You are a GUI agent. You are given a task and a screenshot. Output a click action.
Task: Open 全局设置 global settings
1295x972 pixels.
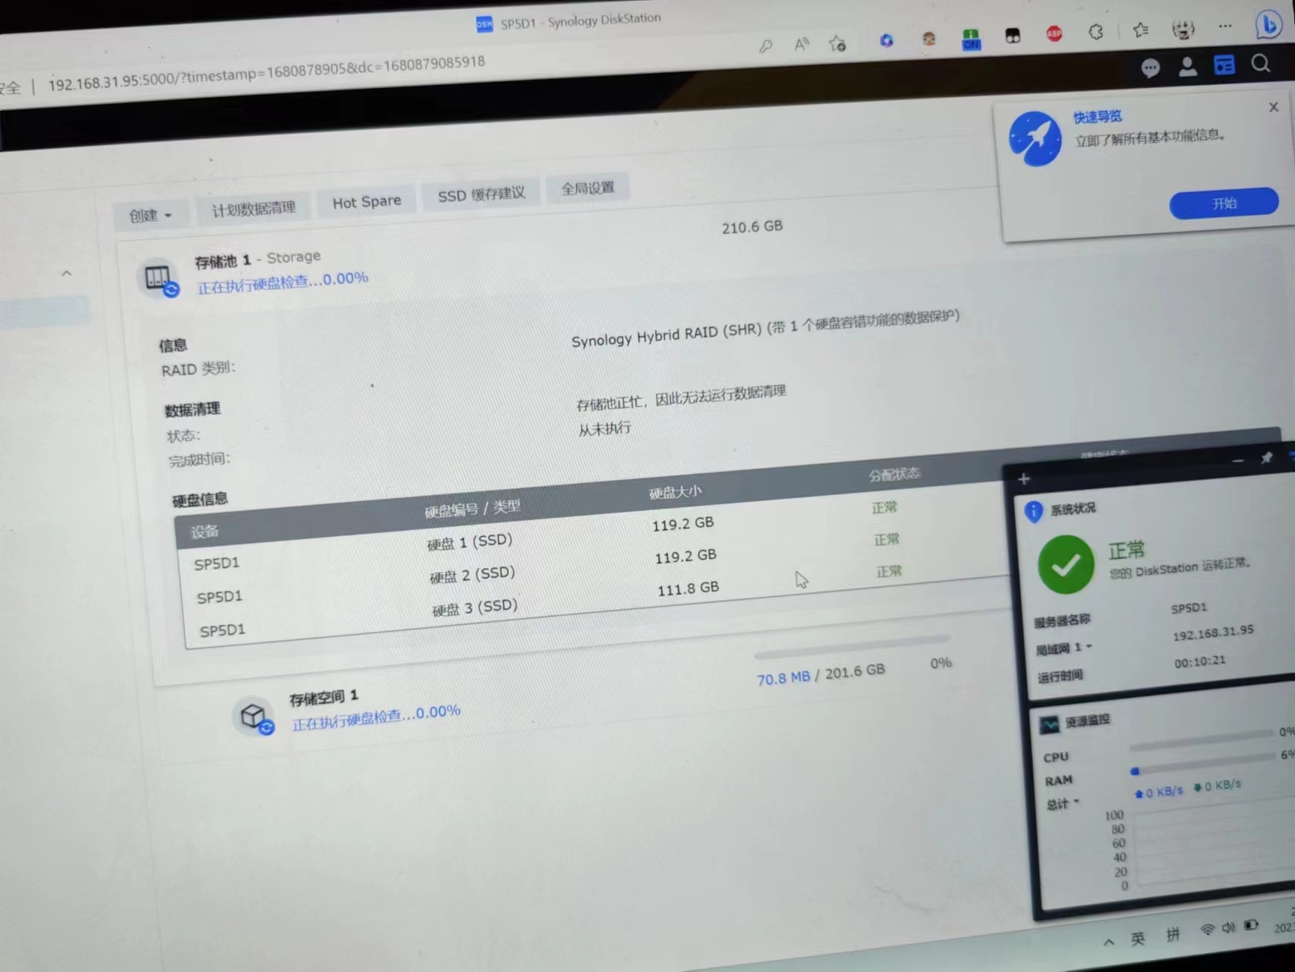click(588, 188)
